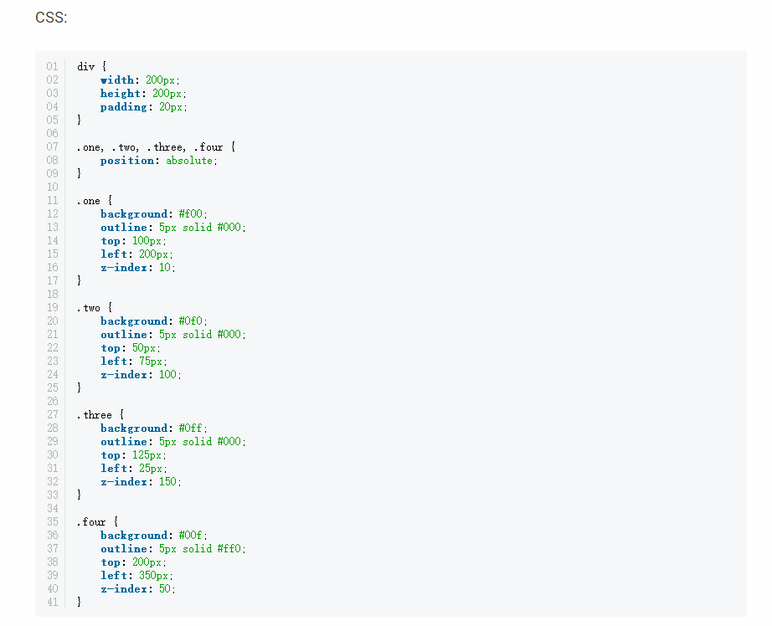Click line number 41 in the gutter
The width and height of the screenshot is (772, 626).
point(52,603)
